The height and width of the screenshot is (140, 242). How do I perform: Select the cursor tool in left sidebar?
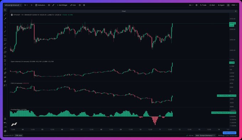pyautogui.click(x=5, y=10)
